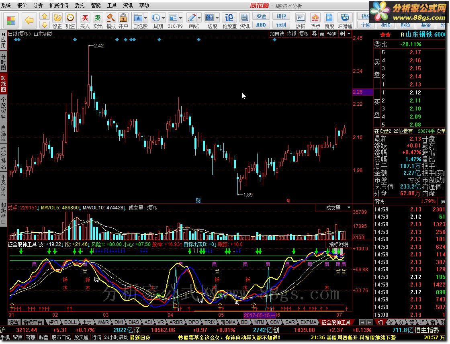Click the 2017-05-15 date marker
450x344 pixels.
tap(260, 315)
